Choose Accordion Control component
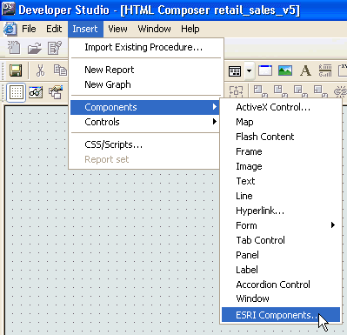The width and height of the screenshot is (347, 335). coord(281,285)
